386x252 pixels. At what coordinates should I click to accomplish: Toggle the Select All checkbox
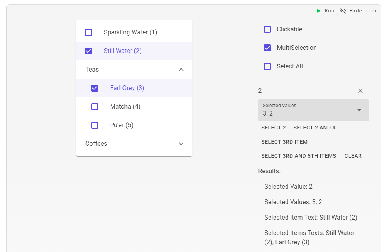click(267, 66)
